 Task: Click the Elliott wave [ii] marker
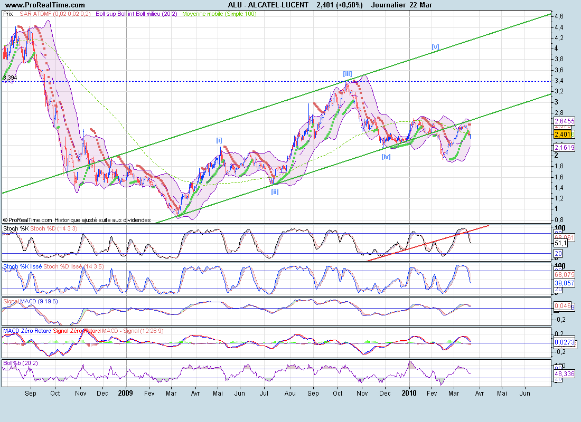275,192
